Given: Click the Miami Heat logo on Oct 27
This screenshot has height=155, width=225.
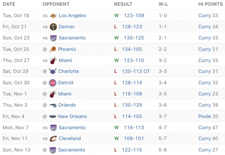Looking at the screenshot, I should [x=53, y=60].
